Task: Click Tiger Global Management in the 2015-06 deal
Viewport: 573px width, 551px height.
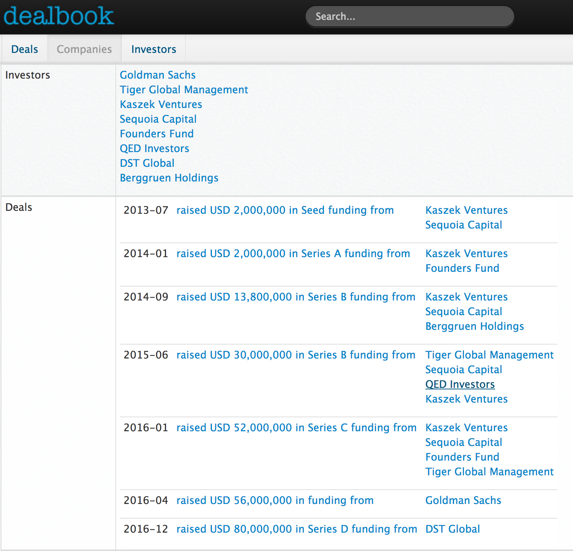Action: [x=489, y=355]
